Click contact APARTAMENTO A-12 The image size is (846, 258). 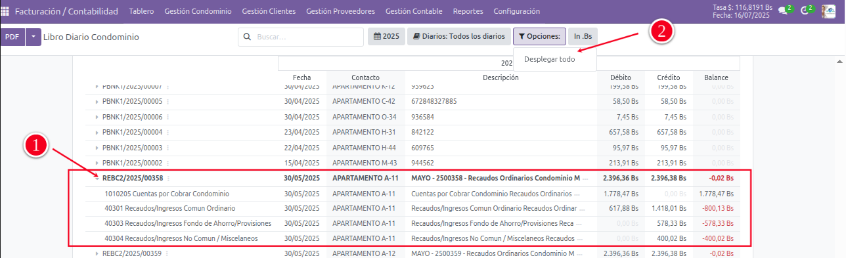coord(365,253)
